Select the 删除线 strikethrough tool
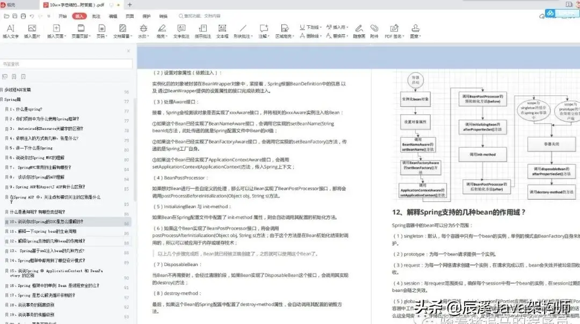580x324 pixels. tap(310, 36)
